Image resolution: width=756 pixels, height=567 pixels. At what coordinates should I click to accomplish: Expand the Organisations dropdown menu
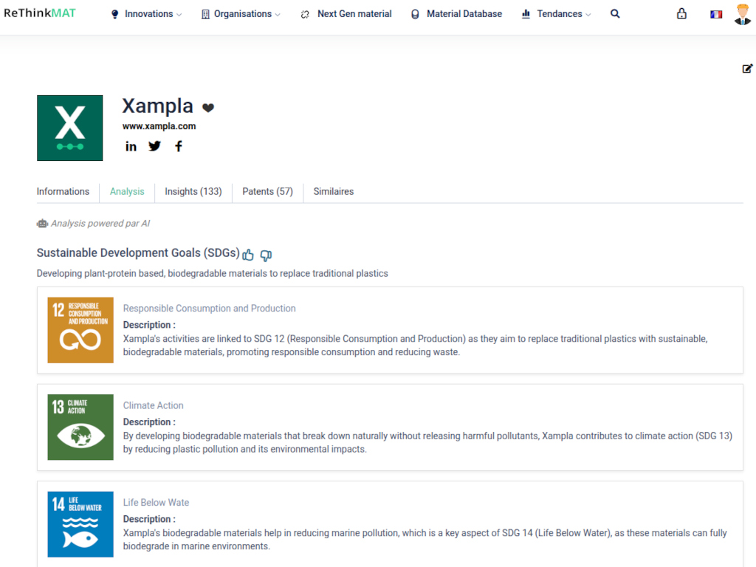tap(241, 14)
